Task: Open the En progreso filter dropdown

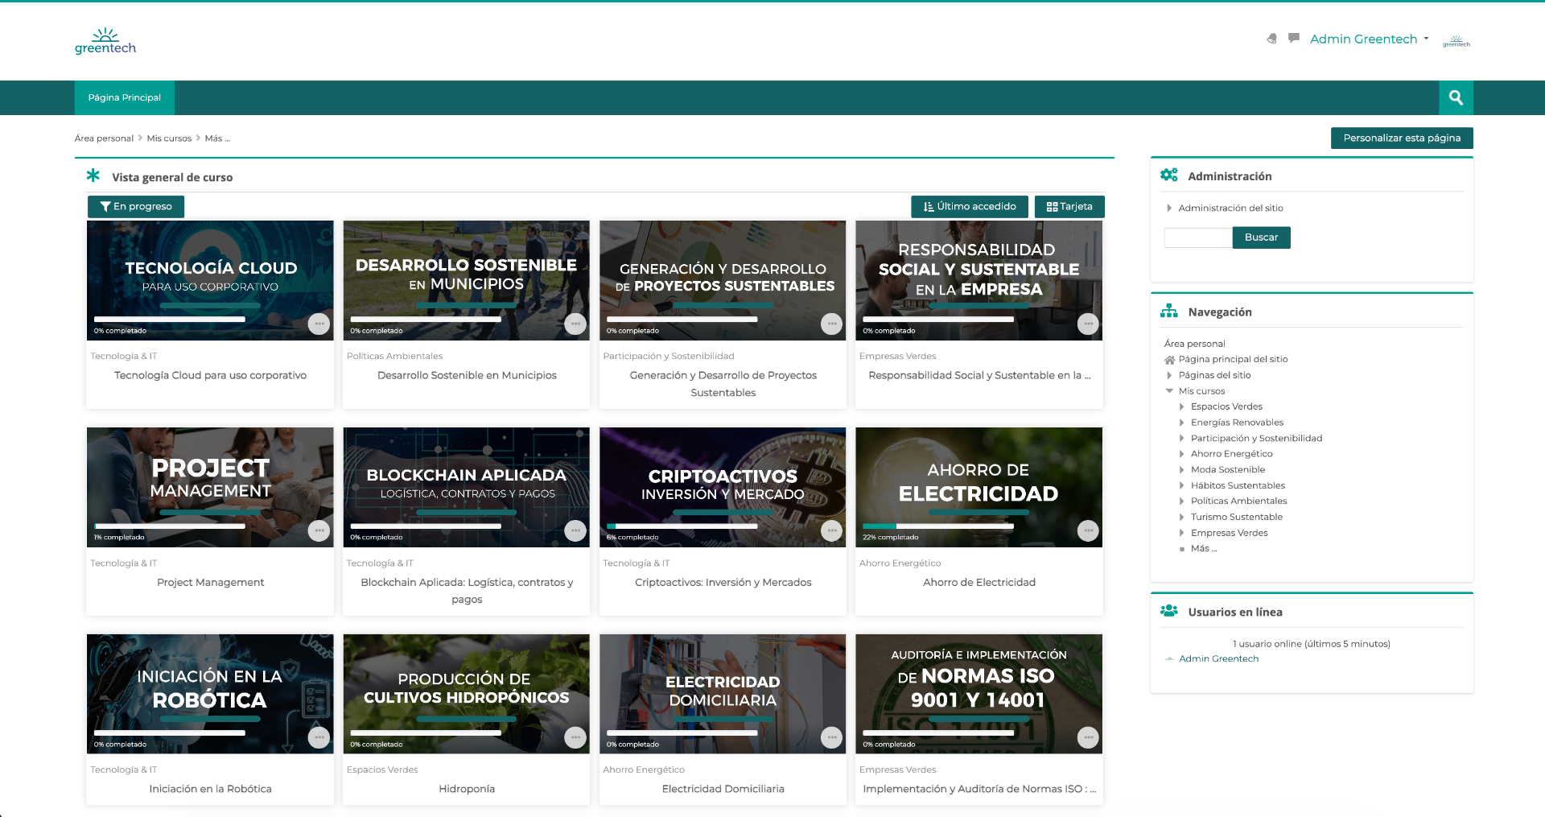Action: (136, 207)
